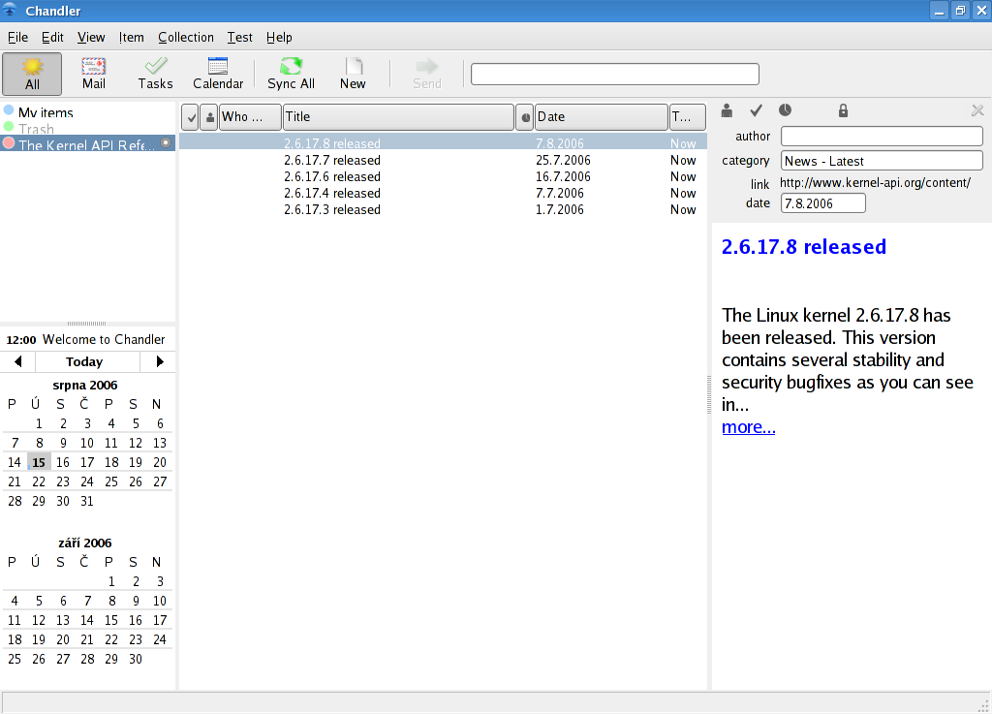
Task: Click Now triage status for 2.6.17.7
Action: 683,160
